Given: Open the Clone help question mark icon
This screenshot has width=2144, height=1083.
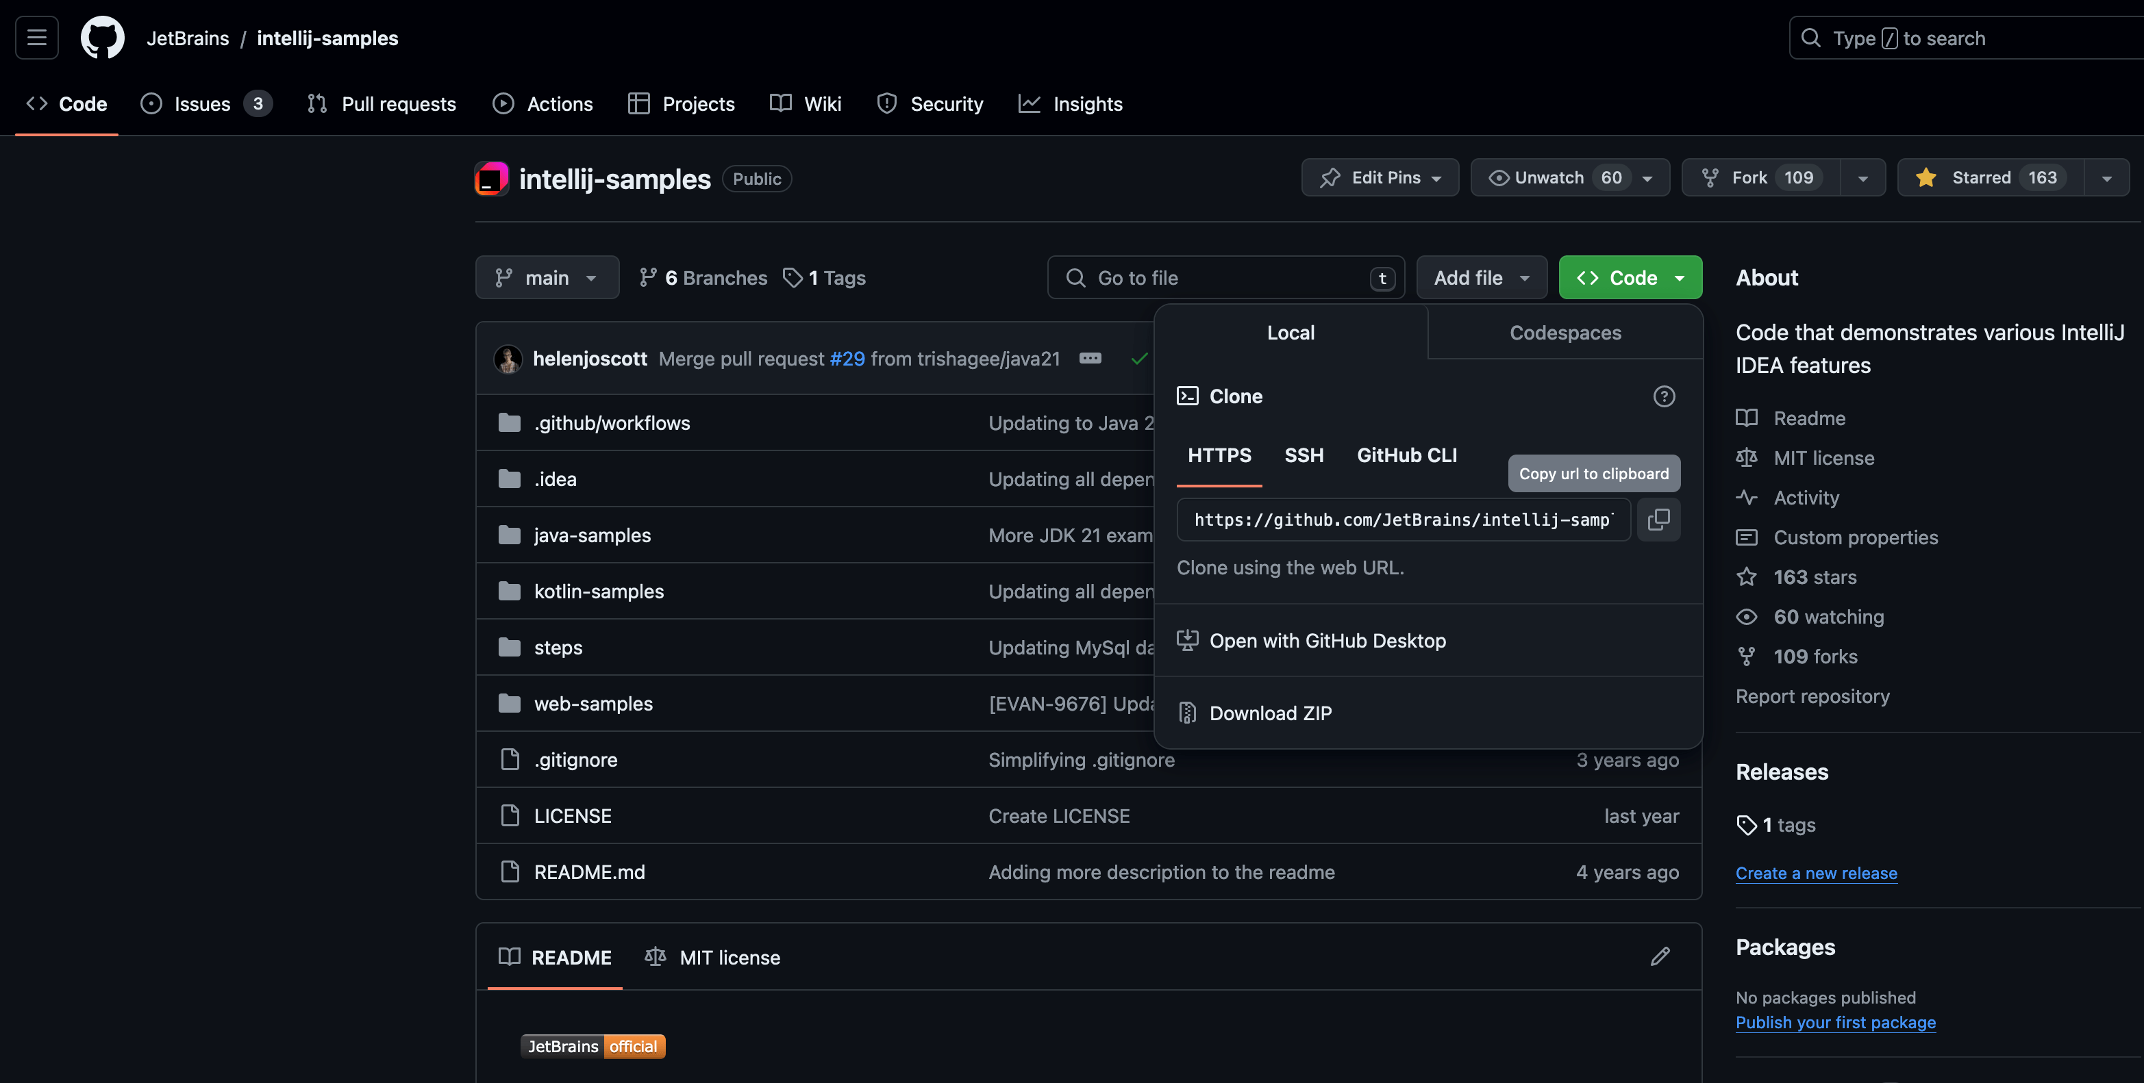Looking at the screenshot, I should [x=1664, y=397].
